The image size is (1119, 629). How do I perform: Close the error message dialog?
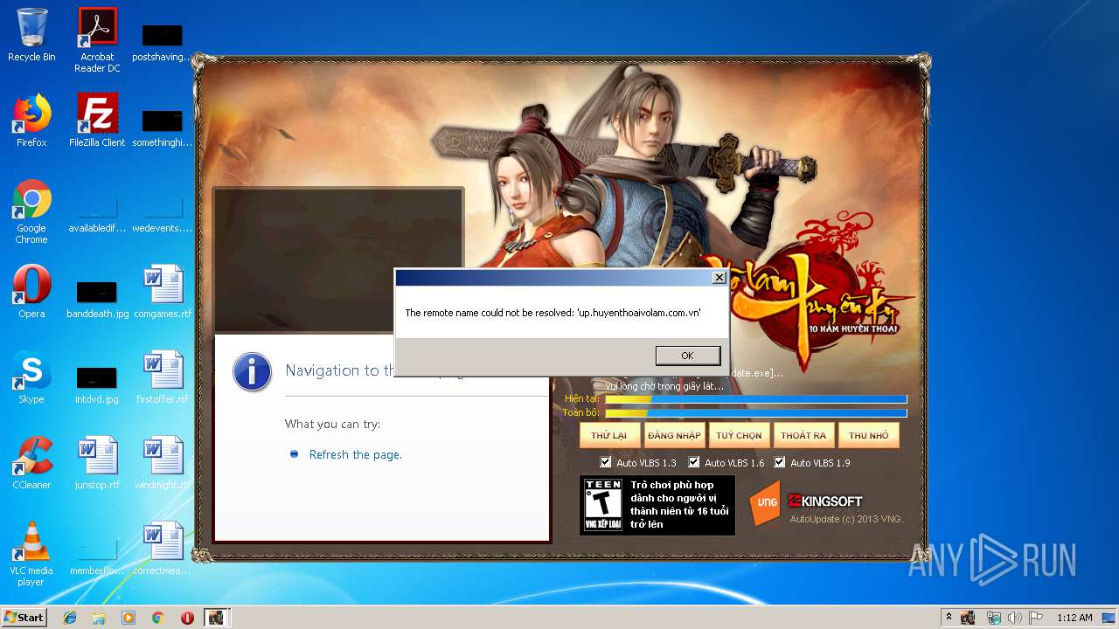[719, 278]
